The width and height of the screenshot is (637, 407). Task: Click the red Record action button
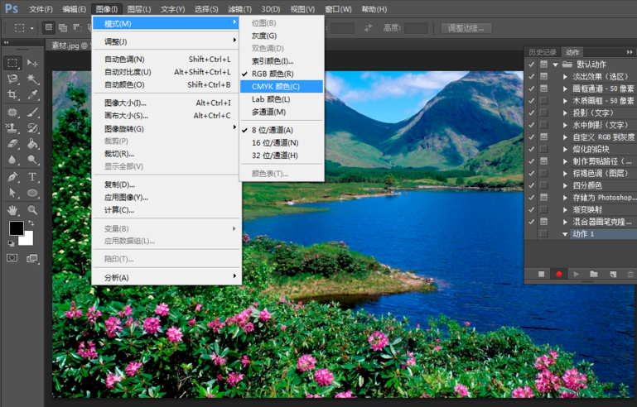point(559,274)
